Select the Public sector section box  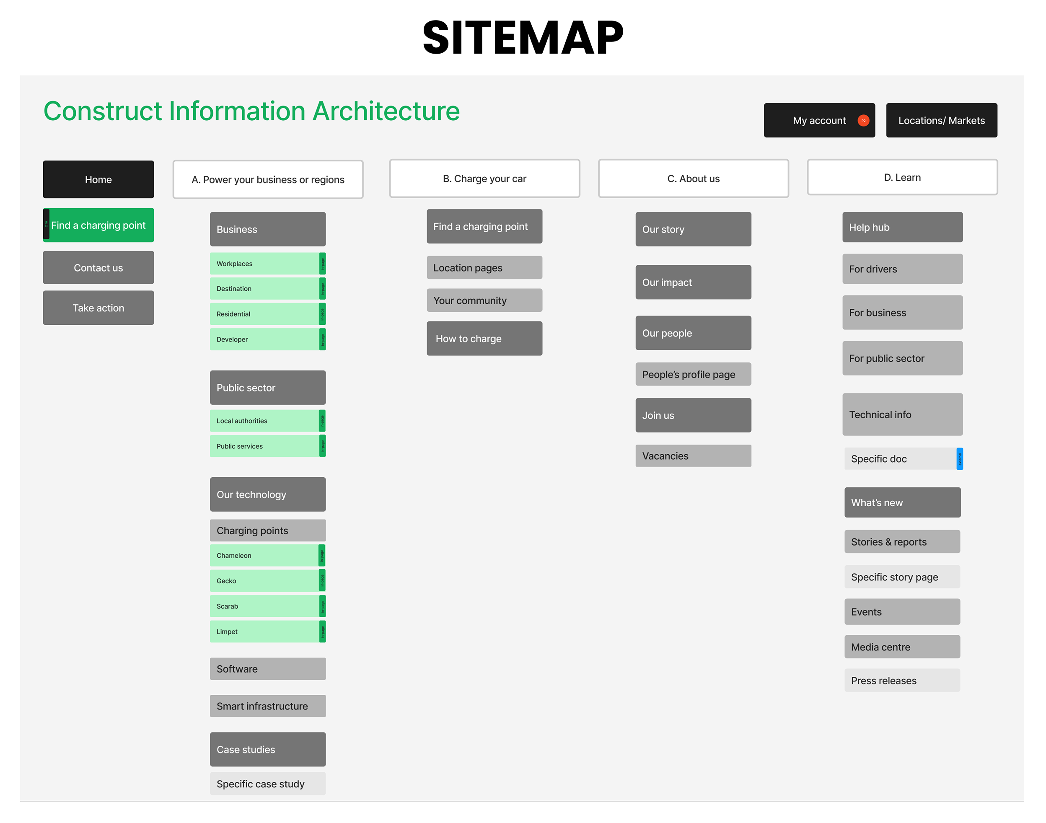(268, 388)
